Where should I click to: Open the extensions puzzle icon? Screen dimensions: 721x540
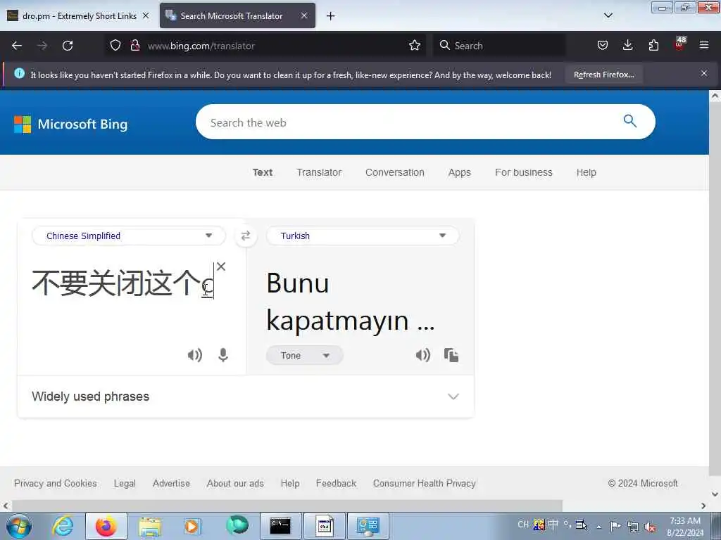click(653, 46)
